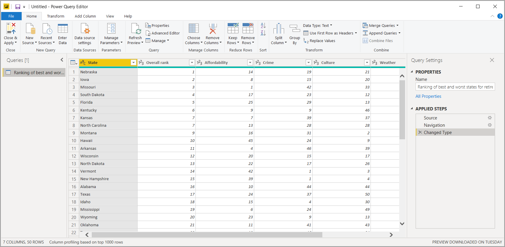Image resolution: width=505 pixels, height=247 pixels.
Task: Switch to the Home tab
Action: (32, 16)
